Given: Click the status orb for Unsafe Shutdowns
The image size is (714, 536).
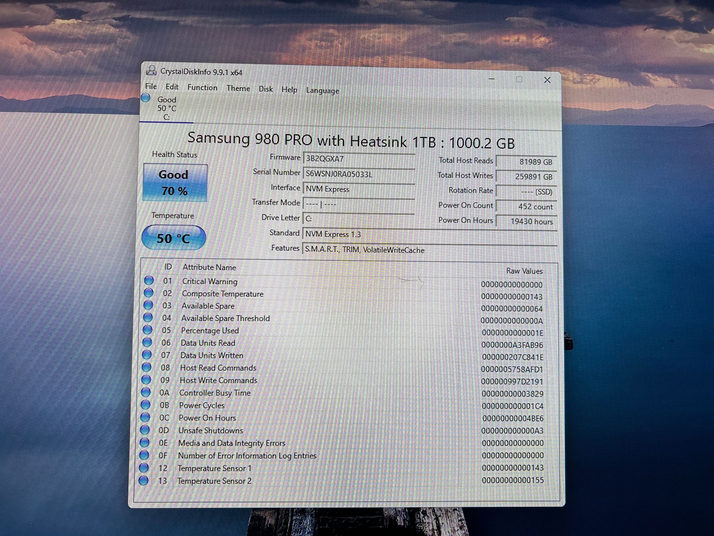Looking at the screenshot, I should coord(145,430).
